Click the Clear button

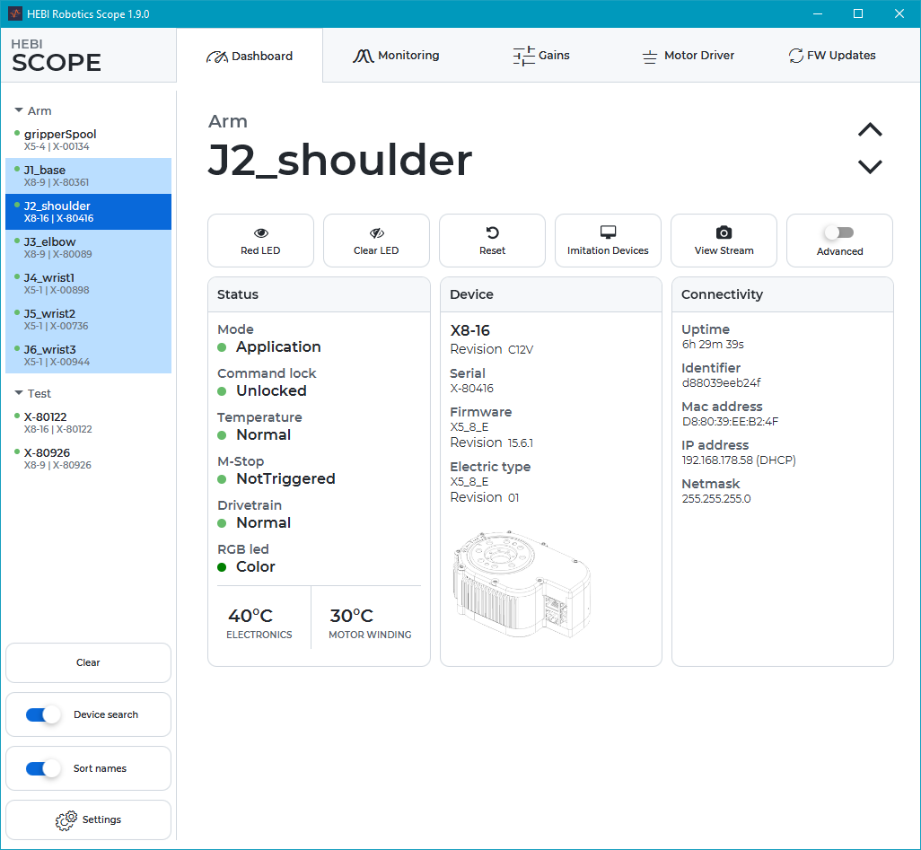[x=88, y=662]
